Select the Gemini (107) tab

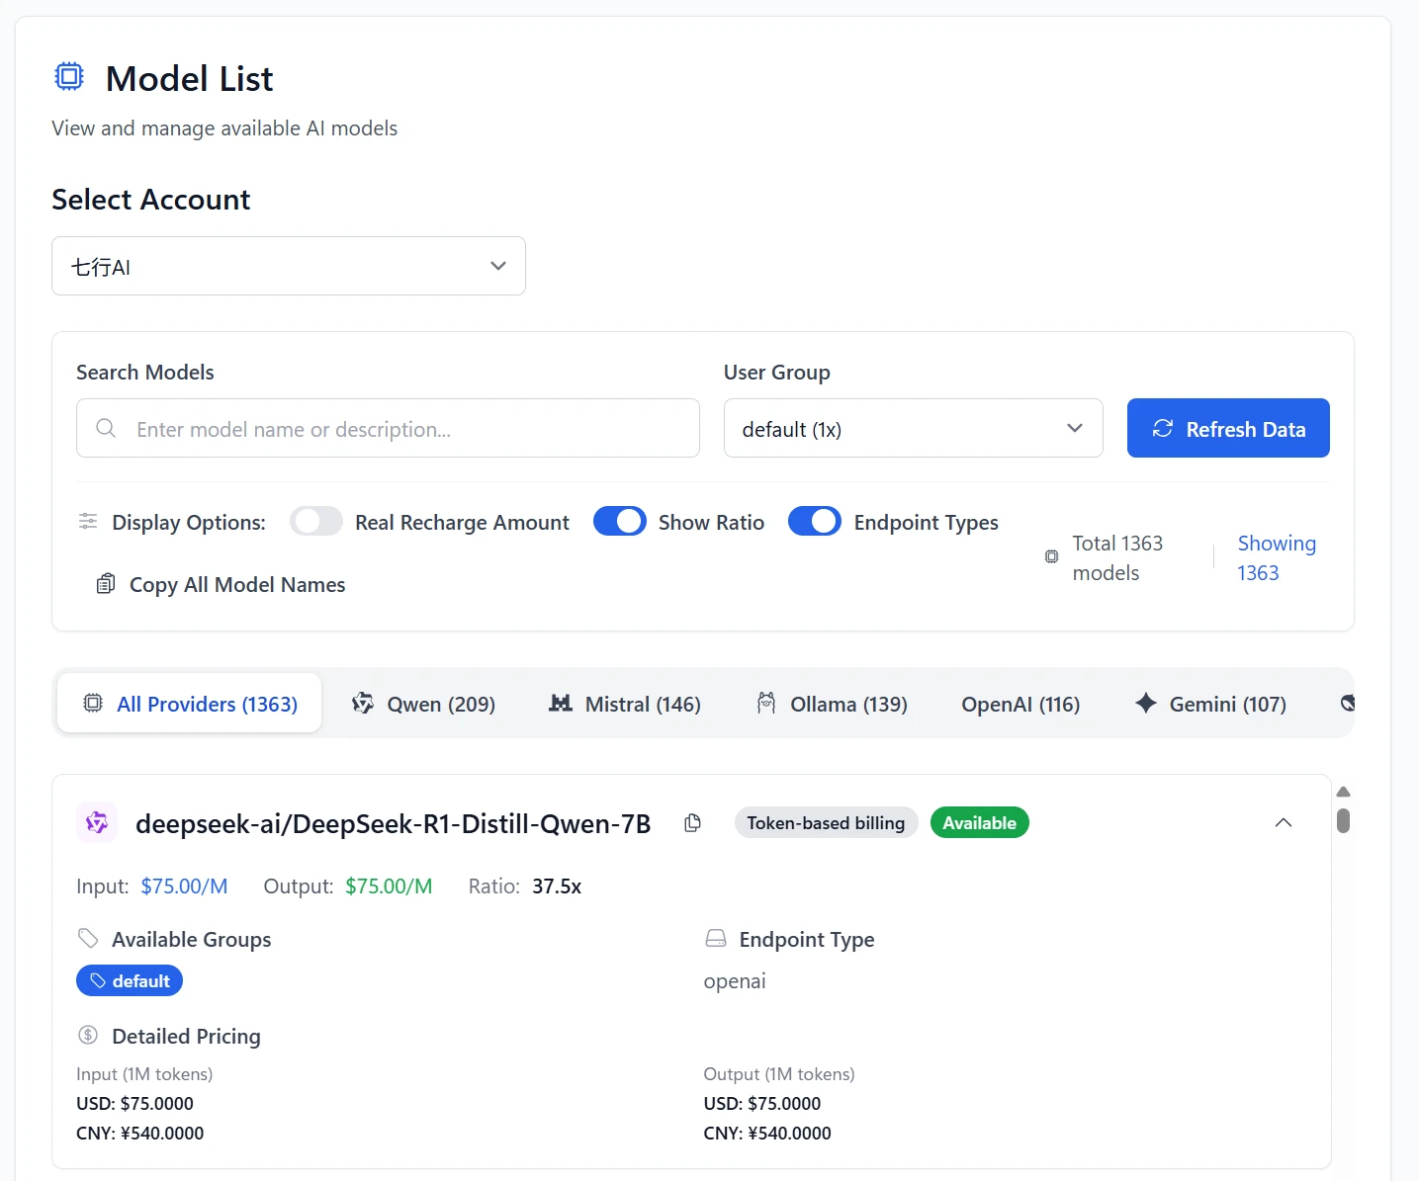point(1211,703)
